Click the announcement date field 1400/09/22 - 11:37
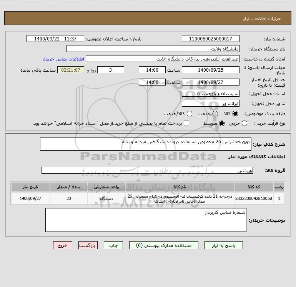This screenshot has width=296, height=287. coord(55,39)
